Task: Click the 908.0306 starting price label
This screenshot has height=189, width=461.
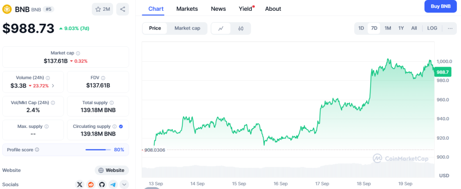Action: click(x=155, y=150)
